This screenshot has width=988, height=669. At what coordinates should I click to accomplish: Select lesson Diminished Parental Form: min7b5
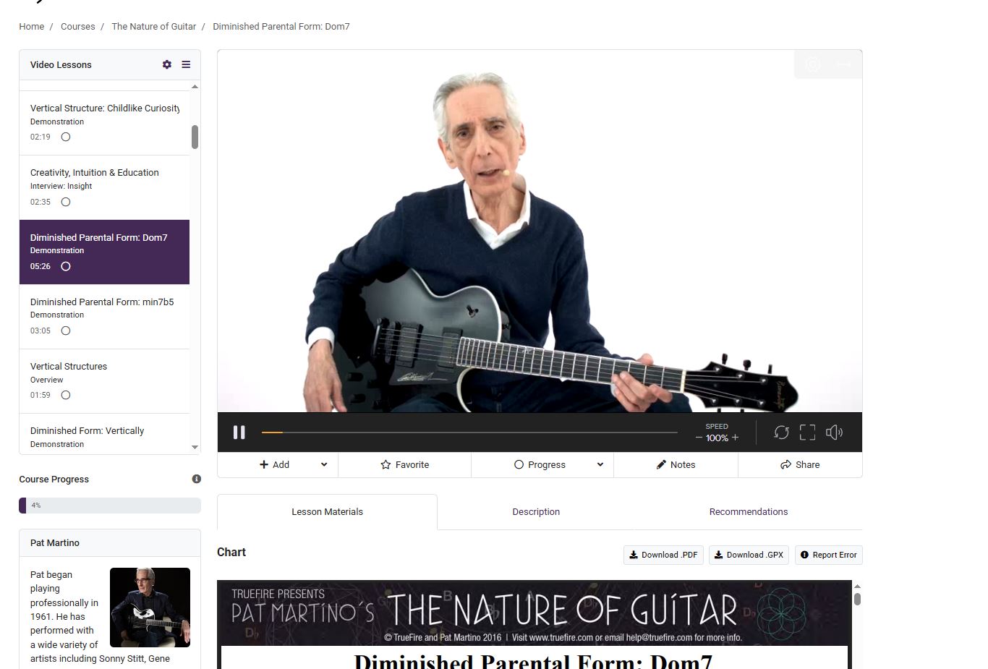click(104, 317)
